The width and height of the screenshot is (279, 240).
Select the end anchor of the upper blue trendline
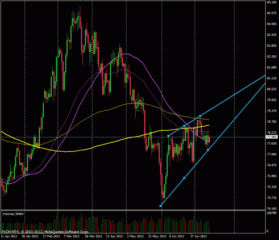(200, 116)
